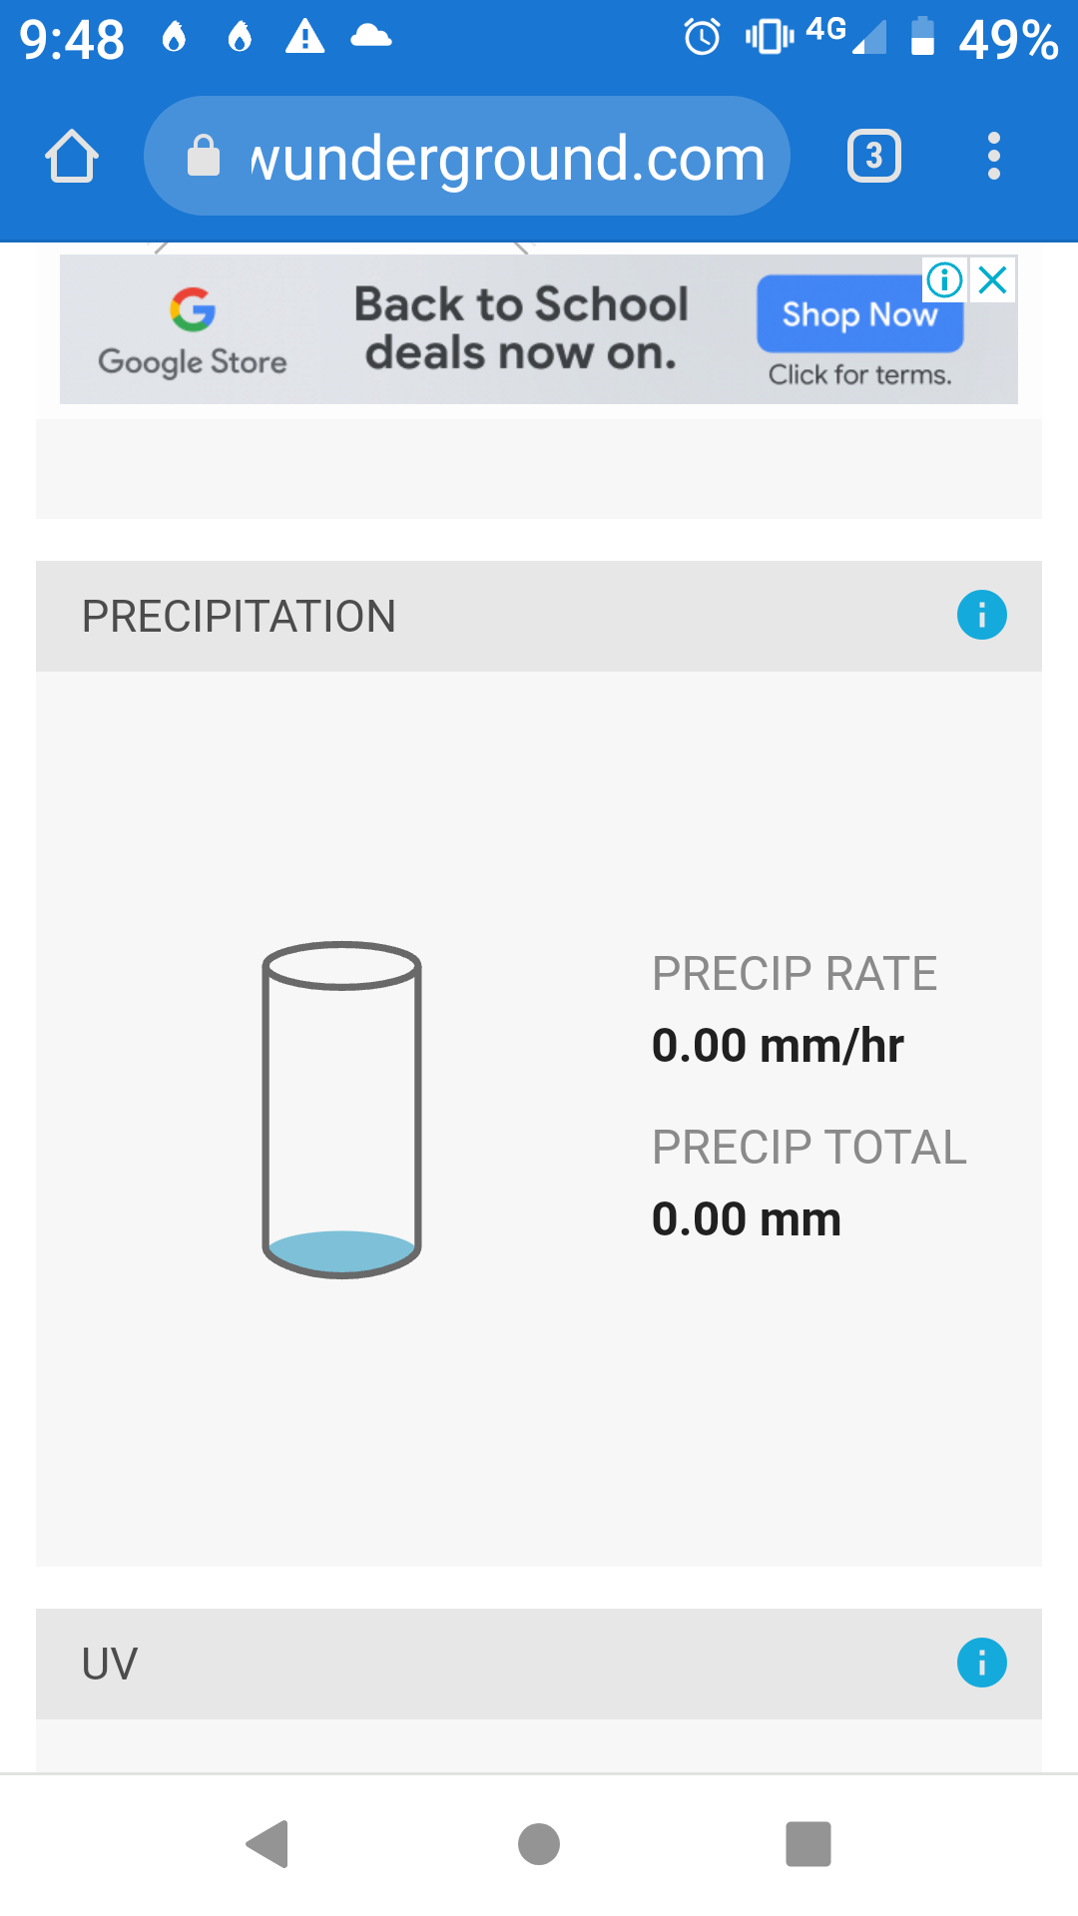Tap the Precip Total 0.00 mm value
This screenshot has height=1916, width=1078.
[746, 1219]
